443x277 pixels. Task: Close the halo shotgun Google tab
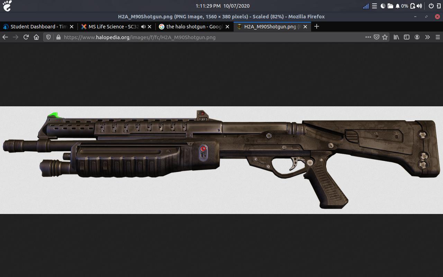coord(227,27)
